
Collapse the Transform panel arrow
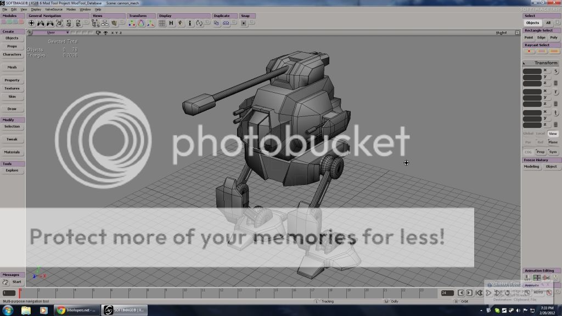coord(525,63)
